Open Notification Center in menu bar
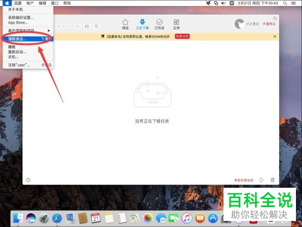Viewport: 302px width, 227px height. coord(294,3)
